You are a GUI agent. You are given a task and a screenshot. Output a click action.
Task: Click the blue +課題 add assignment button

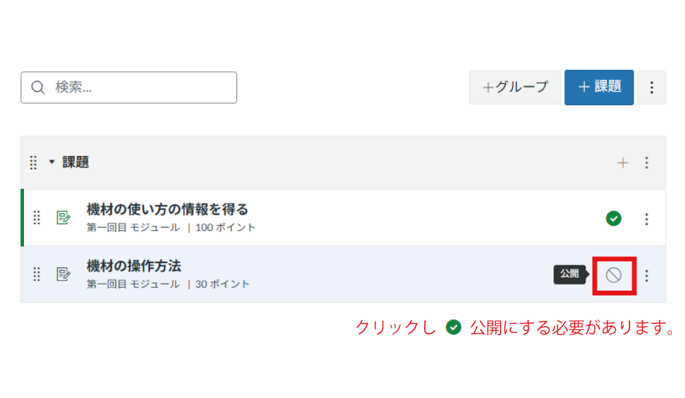(599, 88)
